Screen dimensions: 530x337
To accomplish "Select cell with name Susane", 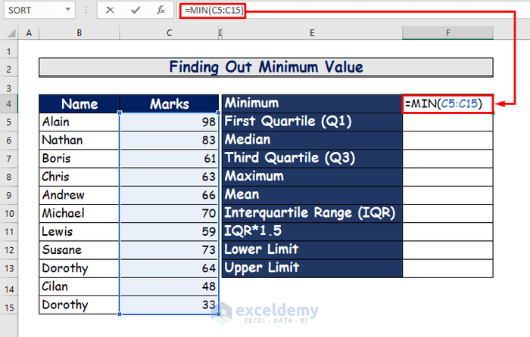I will pyautogui.click(x=79, y=250).
